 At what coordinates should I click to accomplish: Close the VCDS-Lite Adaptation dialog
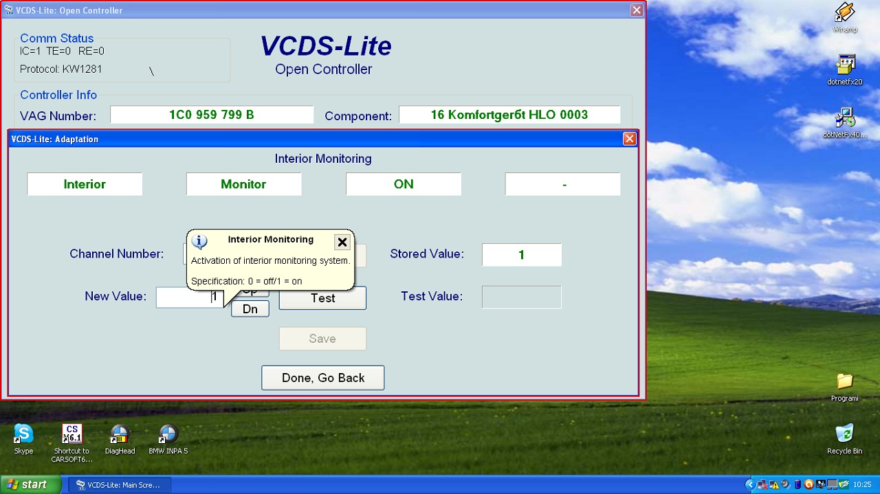(629, 139)
